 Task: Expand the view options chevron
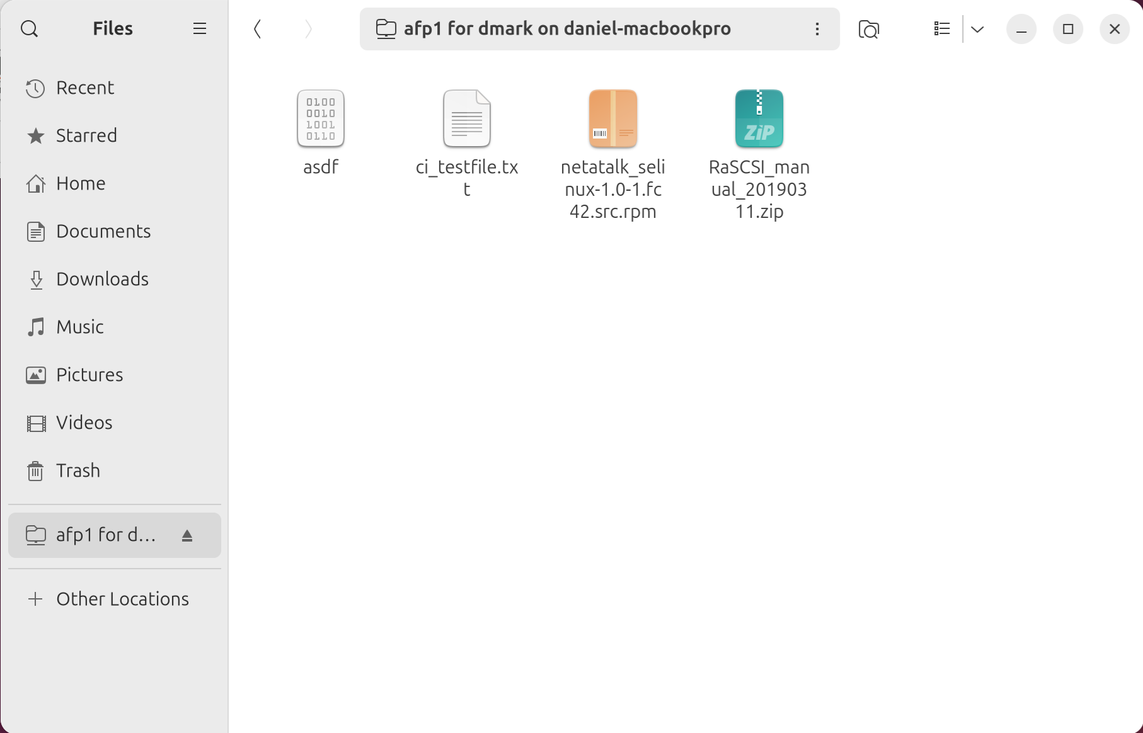click(977, 29)
